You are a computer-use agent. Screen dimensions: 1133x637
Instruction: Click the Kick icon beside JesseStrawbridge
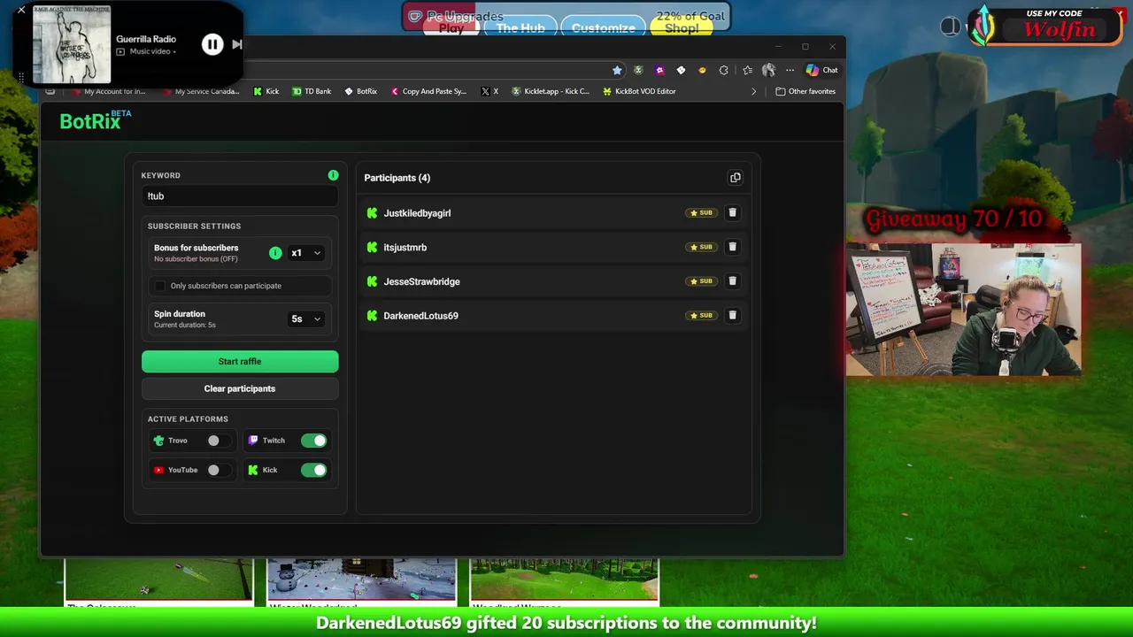pyautogui.click(x=372, y=281)
